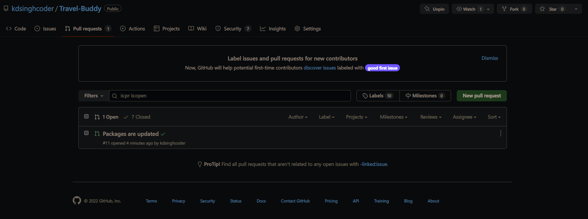Unpin the repository
588x219 pixels.
pos(434,9)
